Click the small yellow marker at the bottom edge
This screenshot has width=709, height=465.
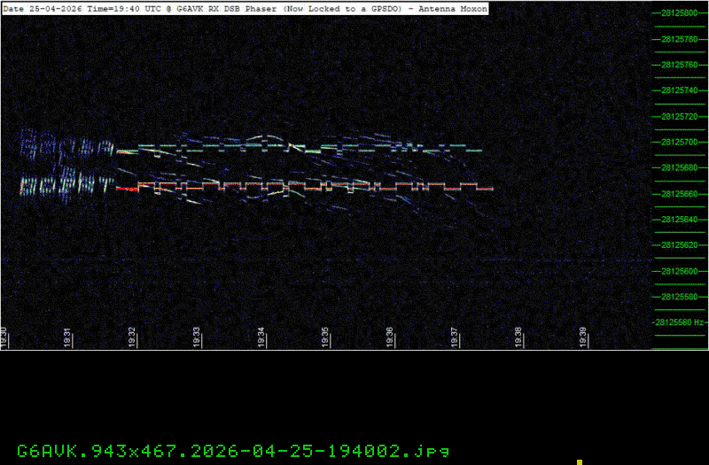click(x=579, y=461)
